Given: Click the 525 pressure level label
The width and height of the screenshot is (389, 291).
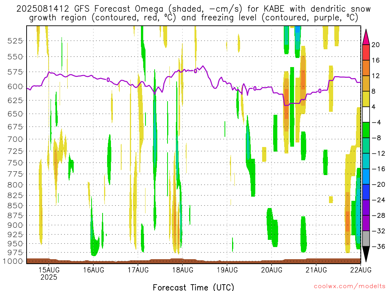Looking at the screenshot, I should 15,41.
